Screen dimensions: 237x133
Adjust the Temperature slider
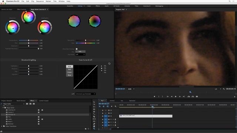29,40
